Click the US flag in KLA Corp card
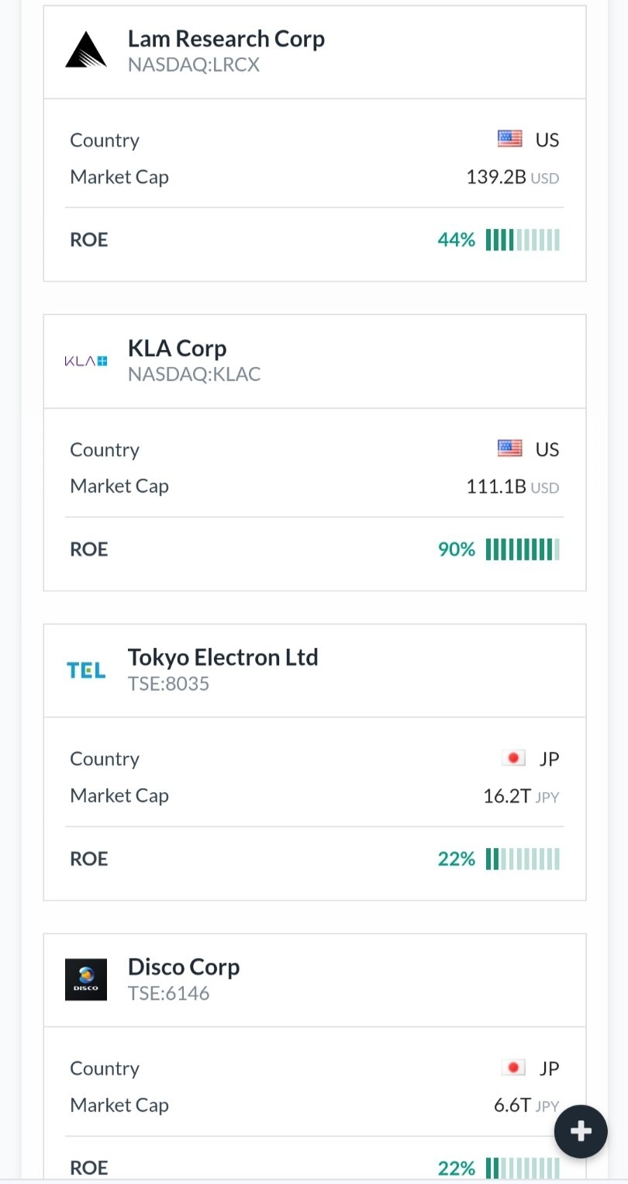The width and height of the screenshot is (628, 1184). pos(510,448)
